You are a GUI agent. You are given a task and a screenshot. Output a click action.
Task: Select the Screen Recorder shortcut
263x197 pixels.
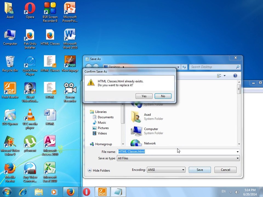70,92
